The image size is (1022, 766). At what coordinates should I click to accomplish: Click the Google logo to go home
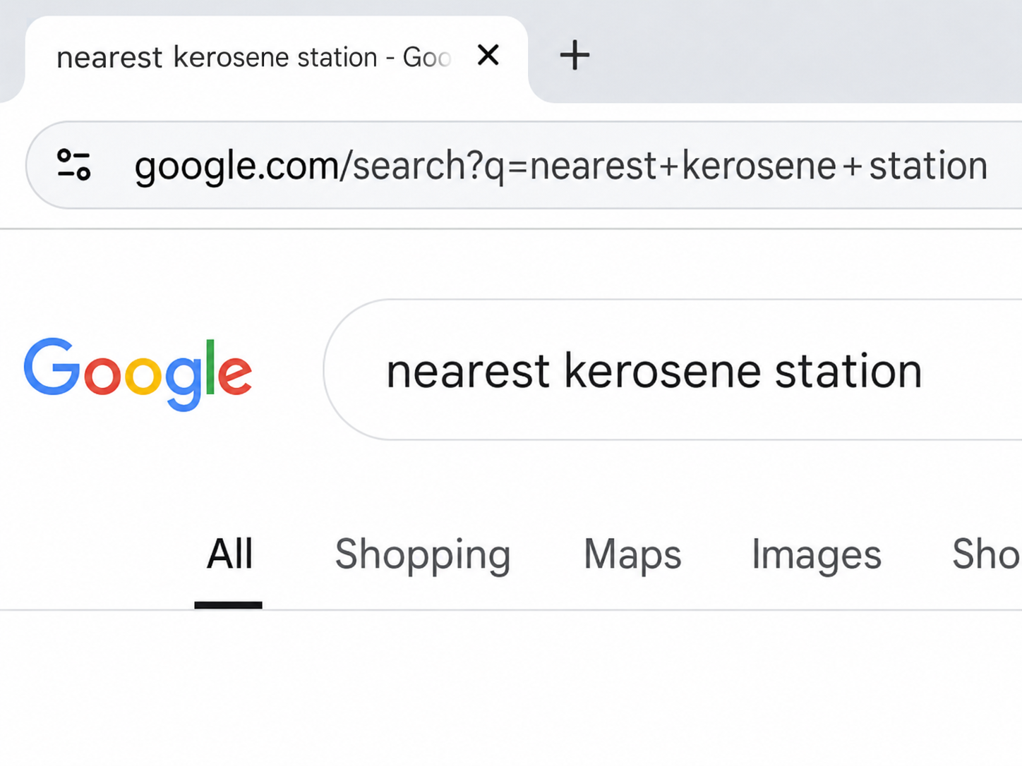pos(138,373)
